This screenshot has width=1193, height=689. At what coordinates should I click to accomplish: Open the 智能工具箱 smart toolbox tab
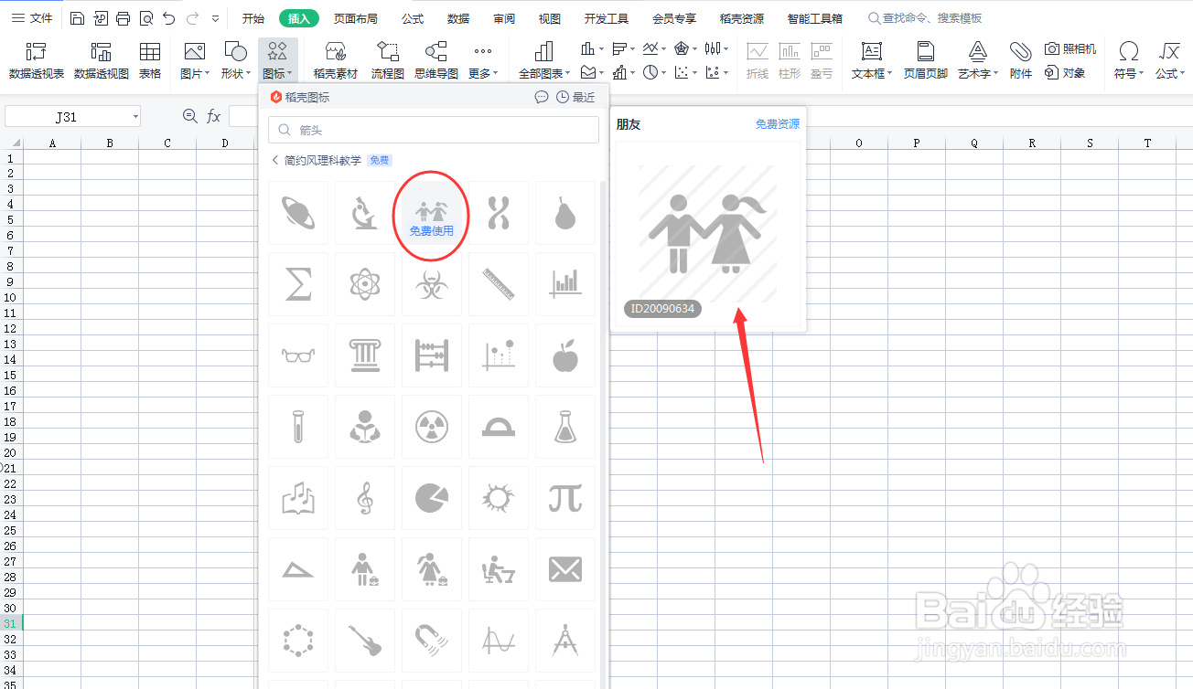(x=814, y=18)
